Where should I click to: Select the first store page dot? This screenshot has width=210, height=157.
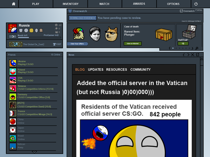[x=173, y=48]
